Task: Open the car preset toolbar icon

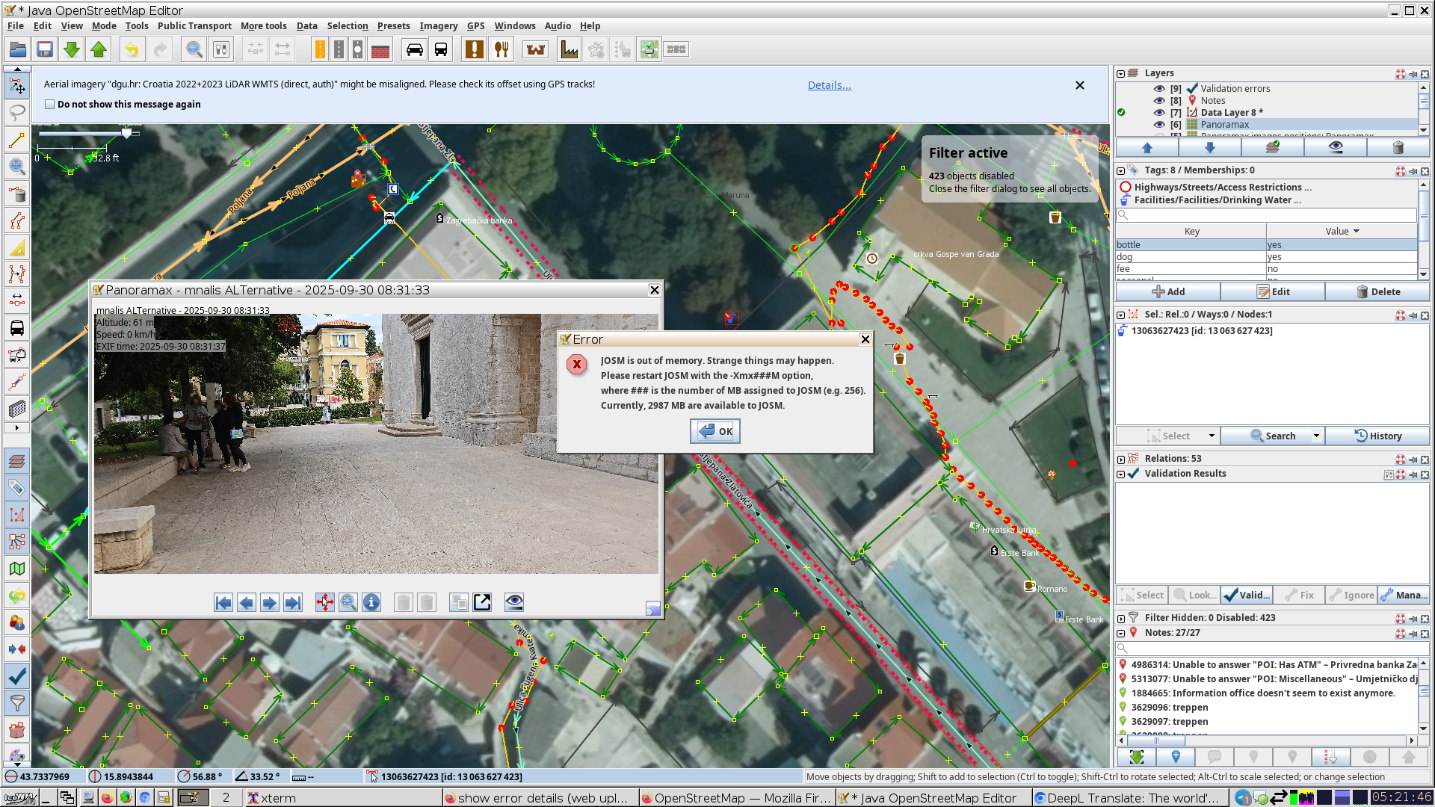Action: pyautogui.click(x=414, y=50)
